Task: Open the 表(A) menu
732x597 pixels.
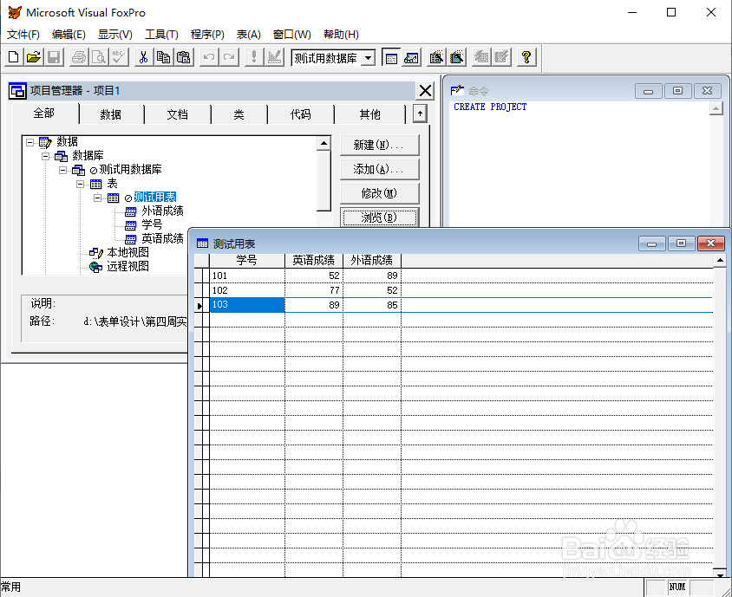Action: (x=248, y=35)
